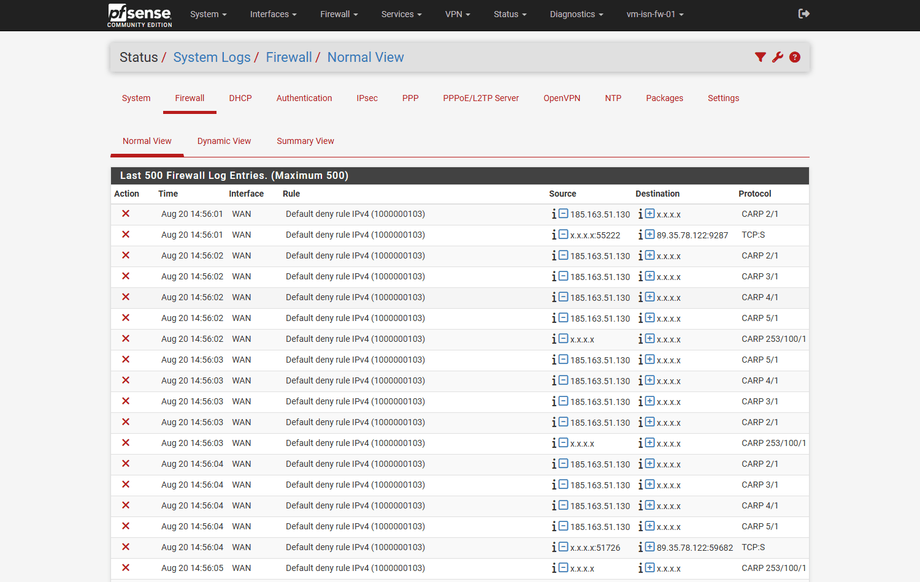Open the red help question mark icon
Viewport: 920px width, 582px height.
(795, 57)
